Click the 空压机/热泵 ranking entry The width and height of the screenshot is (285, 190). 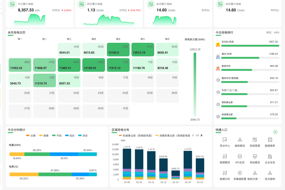[247, 44]
